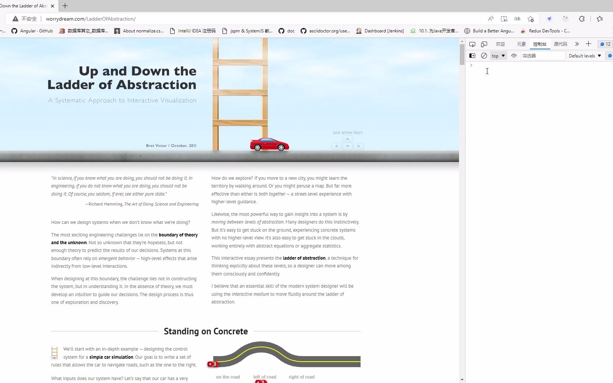Viewport: 613px width, 383px height.
Task: Open the browser Extensions menu
Action: point(582,19)
